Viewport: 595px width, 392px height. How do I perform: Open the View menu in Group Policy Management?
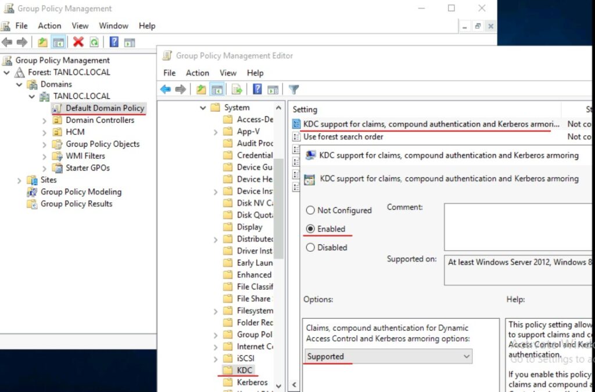pyautogui.click(x=80, y=26)
